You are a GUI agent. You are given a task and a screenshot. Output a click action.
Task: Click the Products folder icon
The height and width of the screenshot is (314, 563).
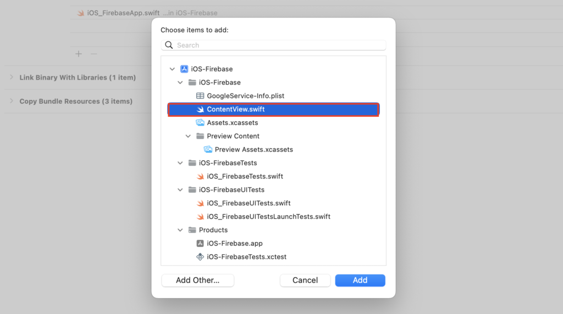pos(192,230)
